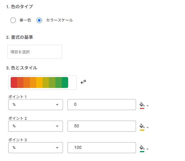Click the ポイント 2 value field showing 50

(102, 126)
